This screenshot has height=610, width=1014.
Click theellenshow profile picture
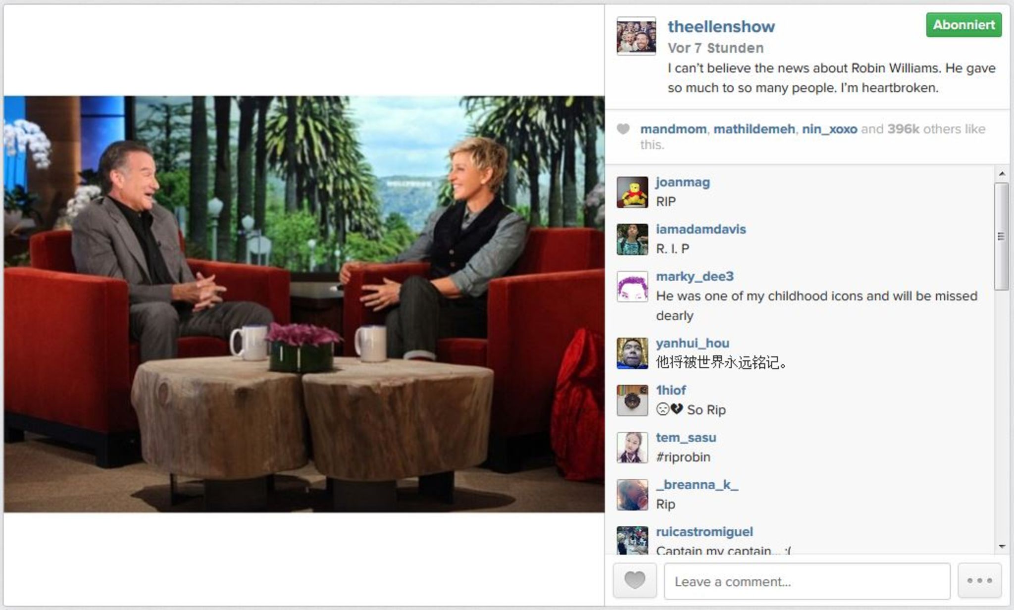point(636,36)
